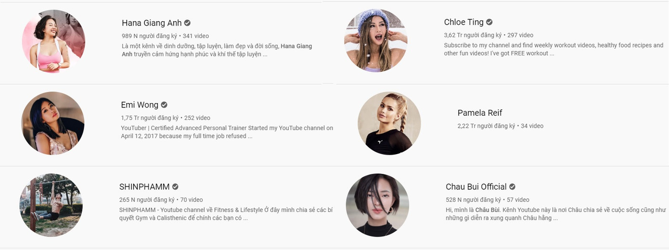This screenshot has width=669, height=250.
Task: Open Hana Giang Anh's channel avatar
Action: (x=53, y=41)
